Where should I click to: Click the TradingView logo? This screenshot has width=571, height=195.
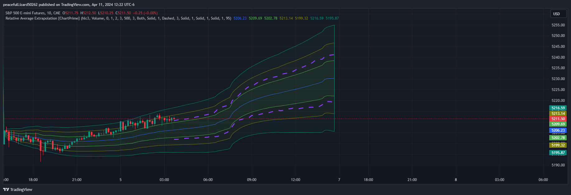coord(18,189)
